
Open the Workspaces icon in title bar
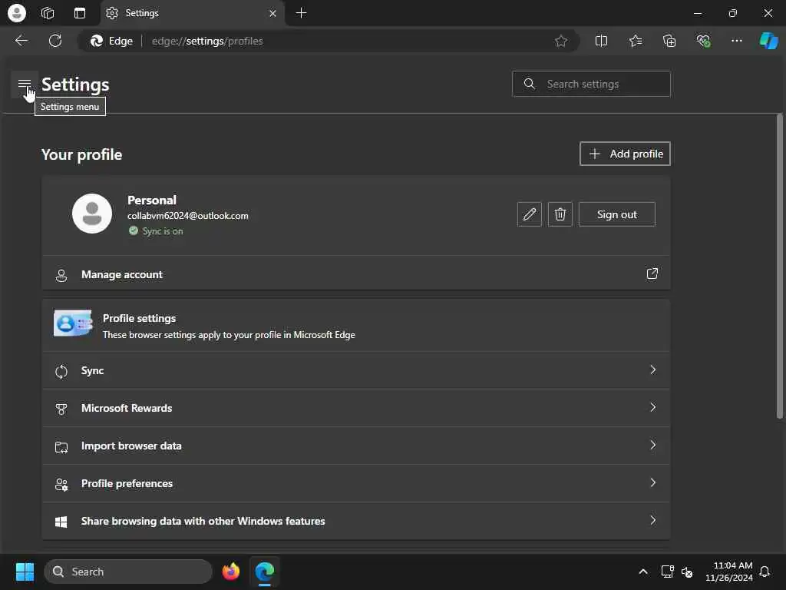pos(48,13)
